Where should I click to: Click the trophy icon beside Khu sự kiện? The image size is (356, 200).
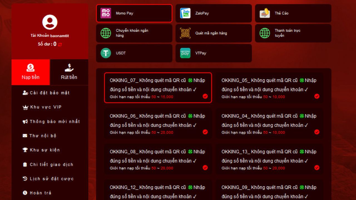pos(25,150)
